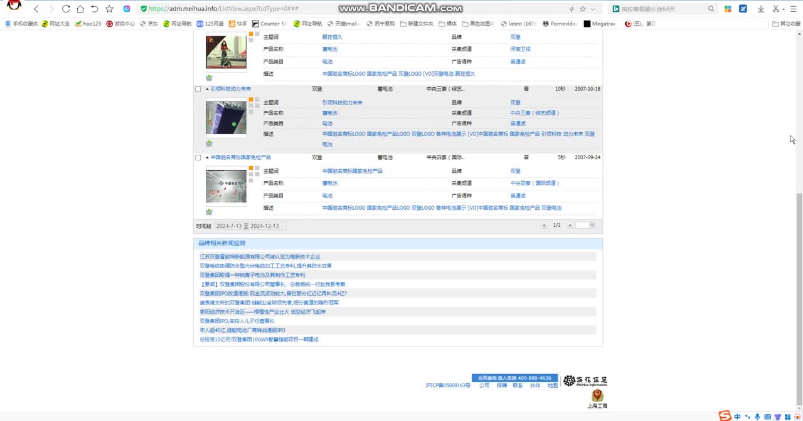Click the 地图 footer link

point(552,386)
